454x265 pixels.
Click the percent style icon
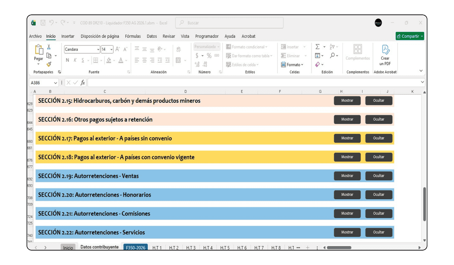tap(209, 55)
